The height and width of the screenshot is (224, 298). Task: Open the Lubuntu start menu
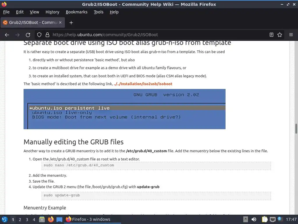5,219
